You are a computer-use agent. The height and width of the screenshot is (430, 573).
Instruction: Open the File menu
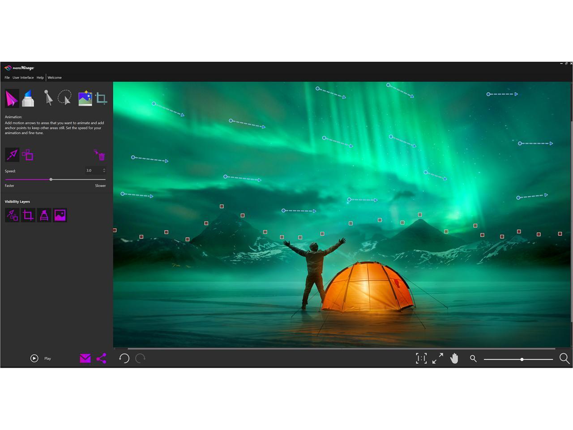tap(7, 77)
